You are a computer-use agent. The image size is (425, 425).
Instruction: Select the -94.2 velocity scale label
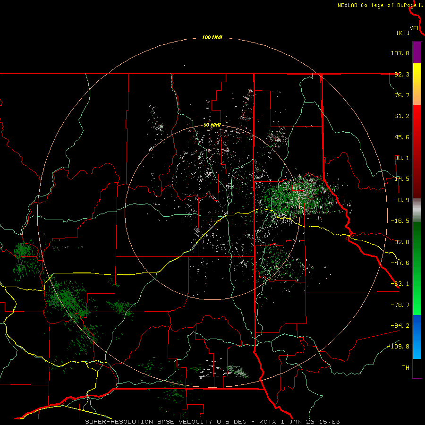click(400, 325)
